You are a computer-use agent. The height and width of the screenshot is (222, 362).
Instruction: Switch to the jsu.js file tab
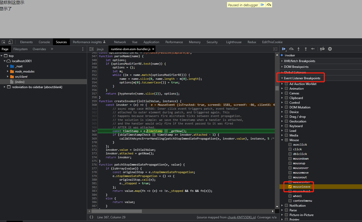[x=100, y=49]
